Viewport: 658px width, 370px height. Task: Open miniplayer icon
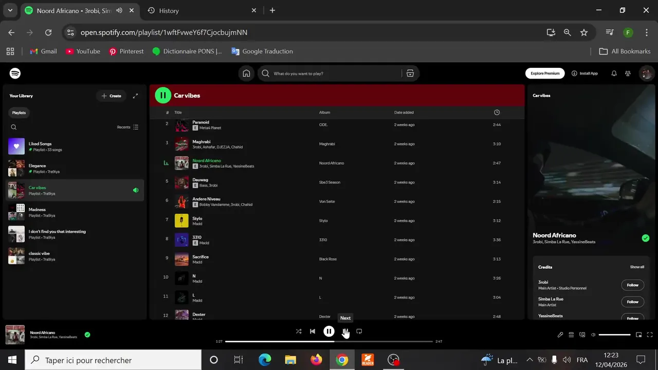click(x=639, y=335)
